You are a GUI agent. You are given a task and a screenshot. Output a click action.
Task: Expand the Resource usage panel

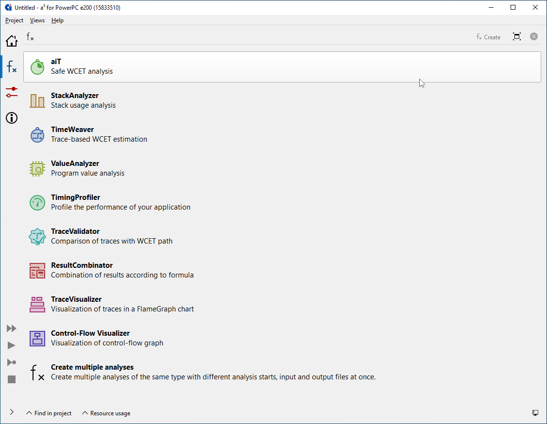[x=106, y=413]
